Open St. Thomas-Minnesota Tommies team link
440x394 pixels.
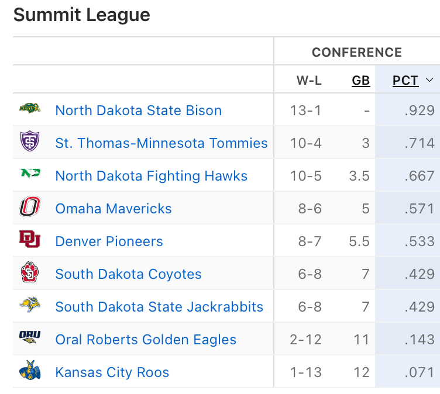161,143
